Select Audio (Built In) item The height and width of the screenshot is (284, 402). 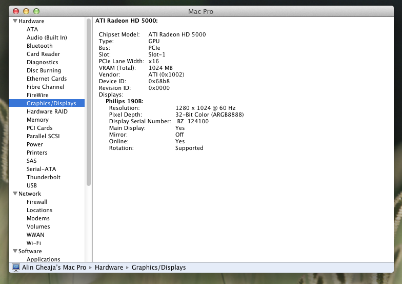point(47,37)
